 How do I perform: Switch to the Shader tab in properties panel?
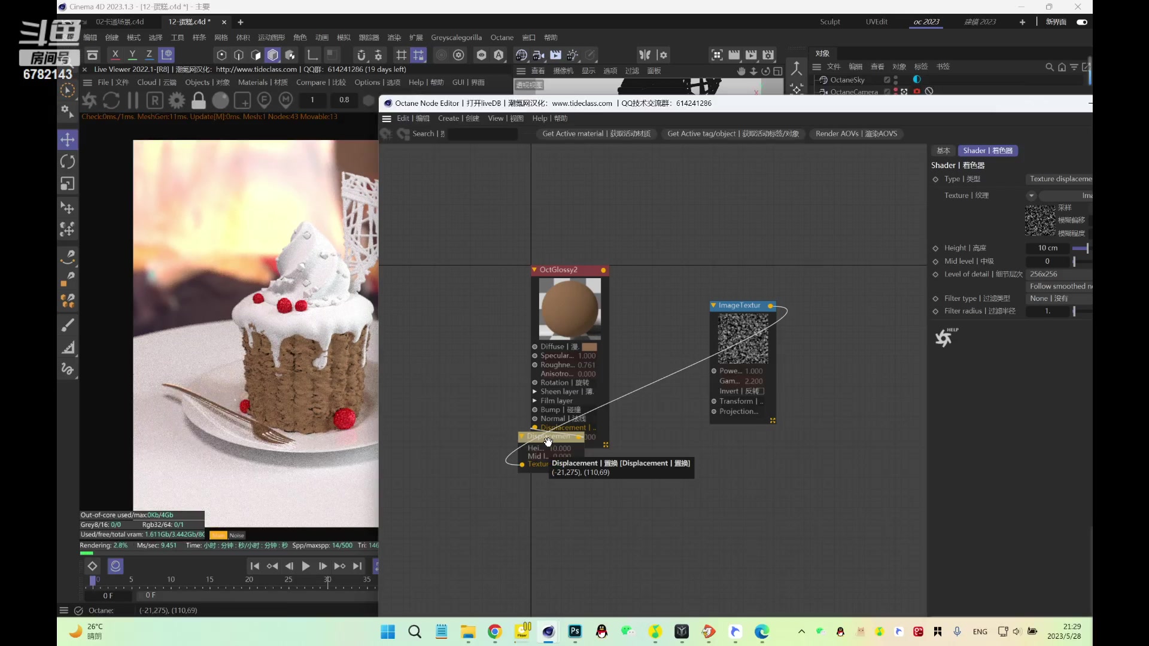(x=987, y=151)
